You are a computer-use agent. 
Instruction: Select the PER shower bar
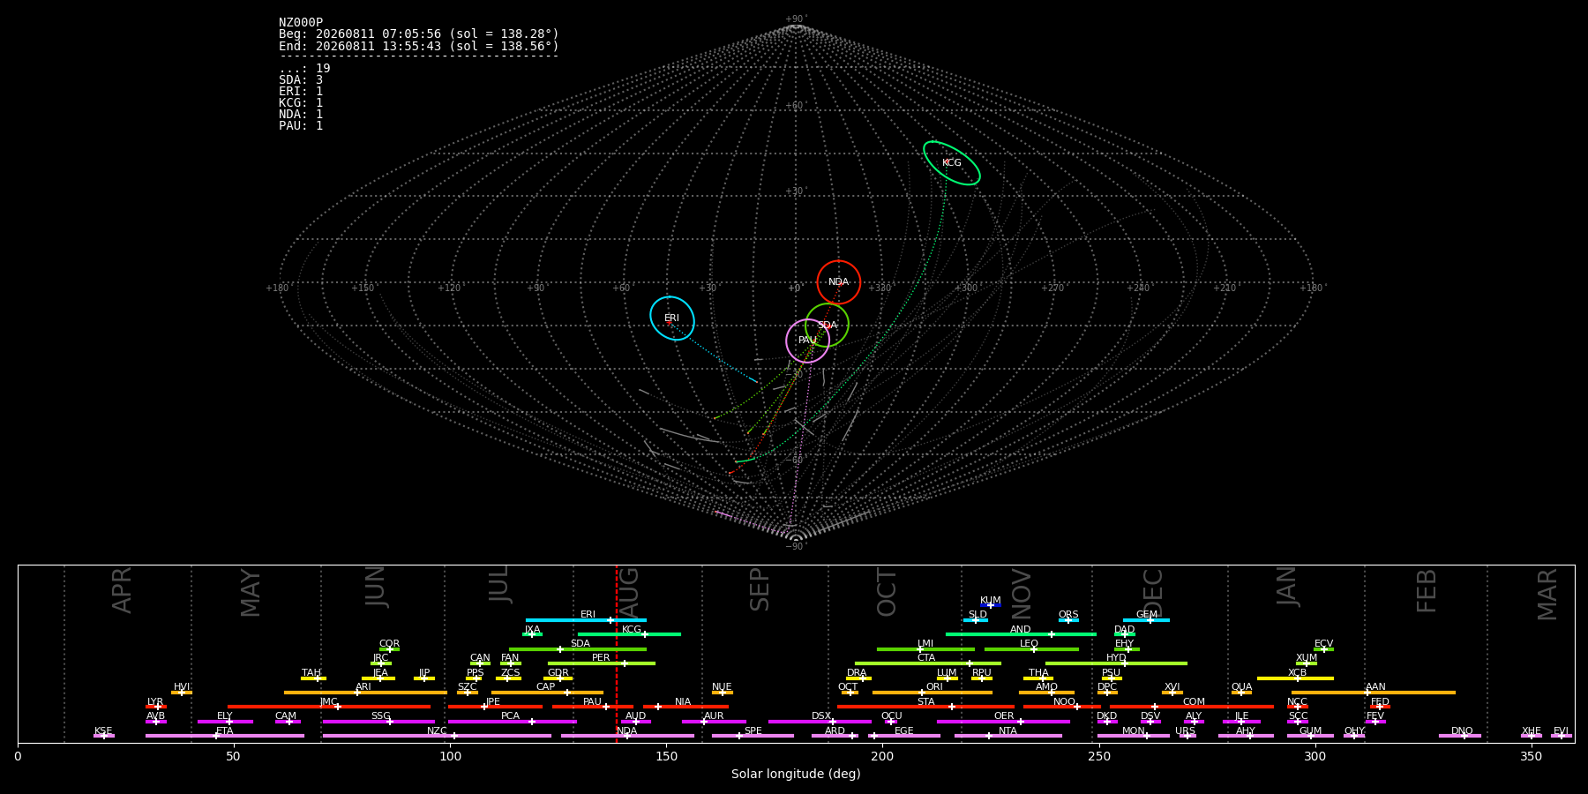(602, 663)
